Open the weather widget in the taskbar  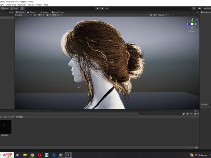[199, 155]
